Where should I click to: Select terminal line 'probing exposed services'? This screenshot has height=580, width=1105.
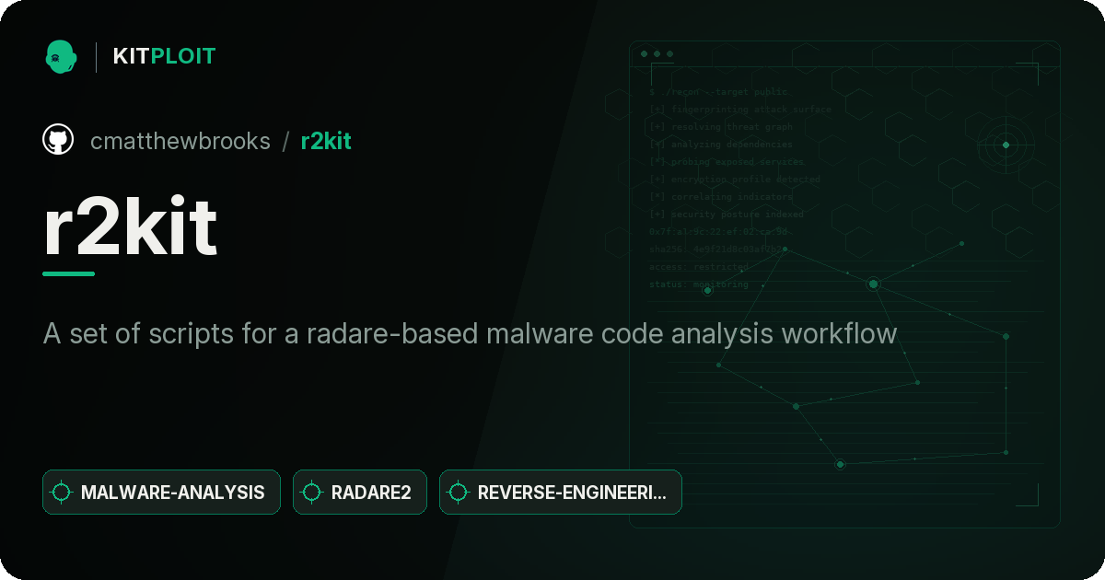pos(727,162)
